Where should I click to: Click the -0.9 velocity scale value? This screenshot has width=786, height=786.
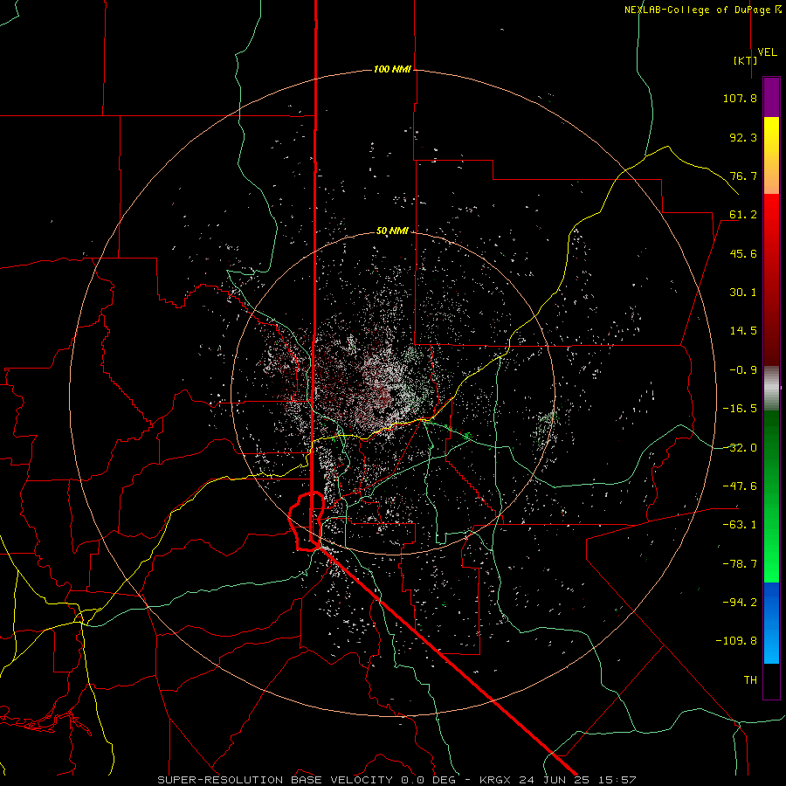point(743,370)
